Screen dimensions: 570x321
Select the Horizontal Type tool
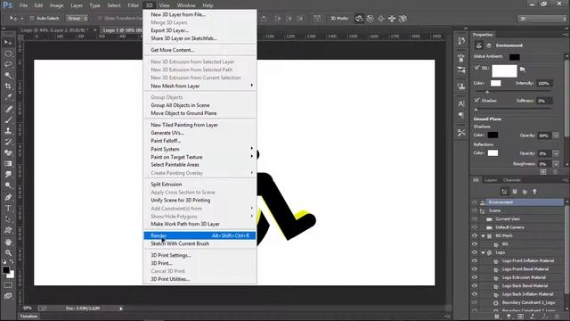tap(8, 208)
